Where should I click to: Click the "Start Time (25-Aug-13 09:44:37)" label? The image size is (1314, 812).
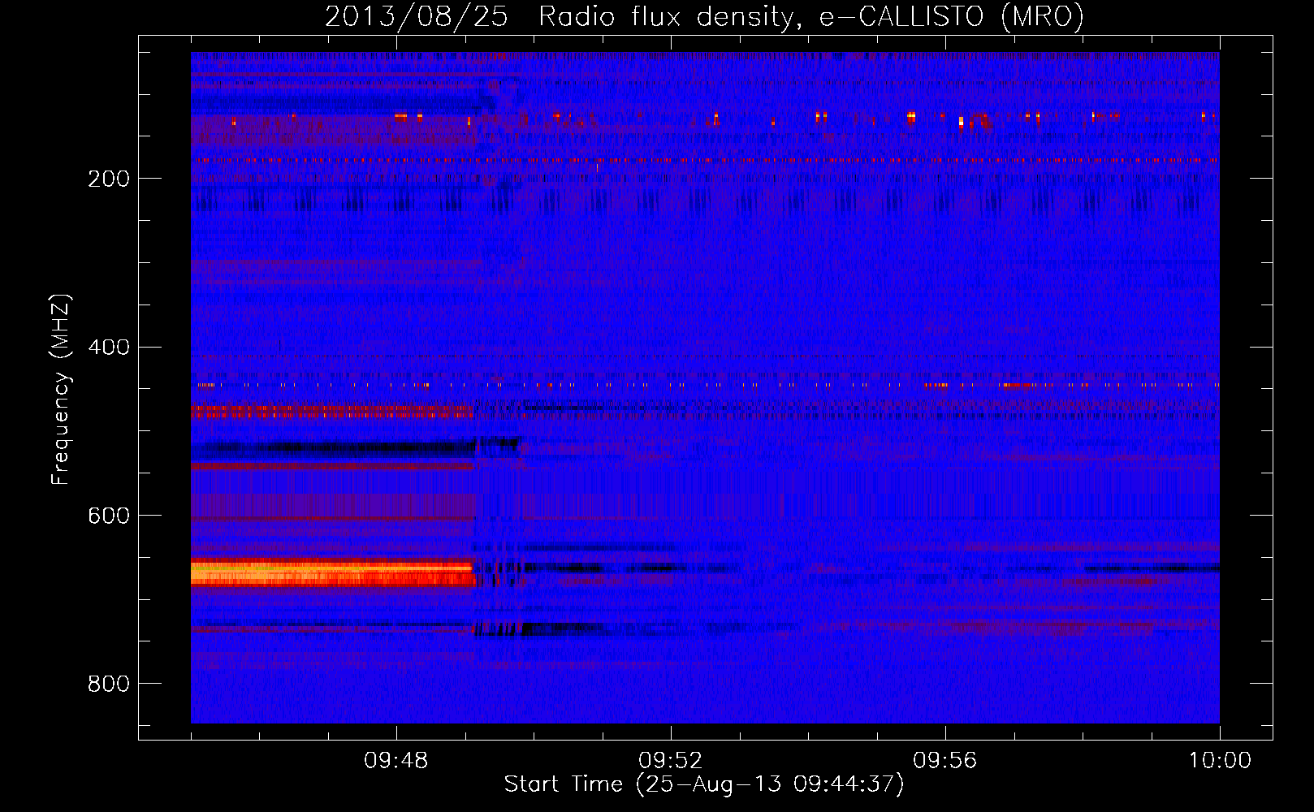[x=704, y=784]
